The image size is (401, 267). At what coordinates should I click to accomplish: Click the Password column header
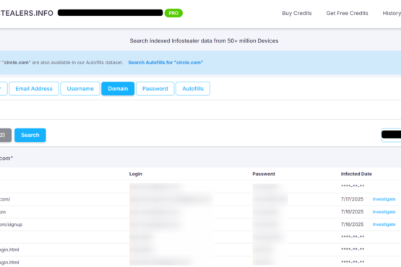pos(264,174)
